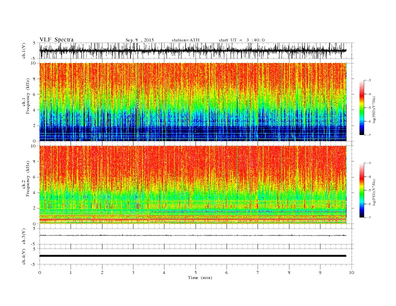
Task: Click the "6" tick of ch.2 frequency axis
Action: 35,177
